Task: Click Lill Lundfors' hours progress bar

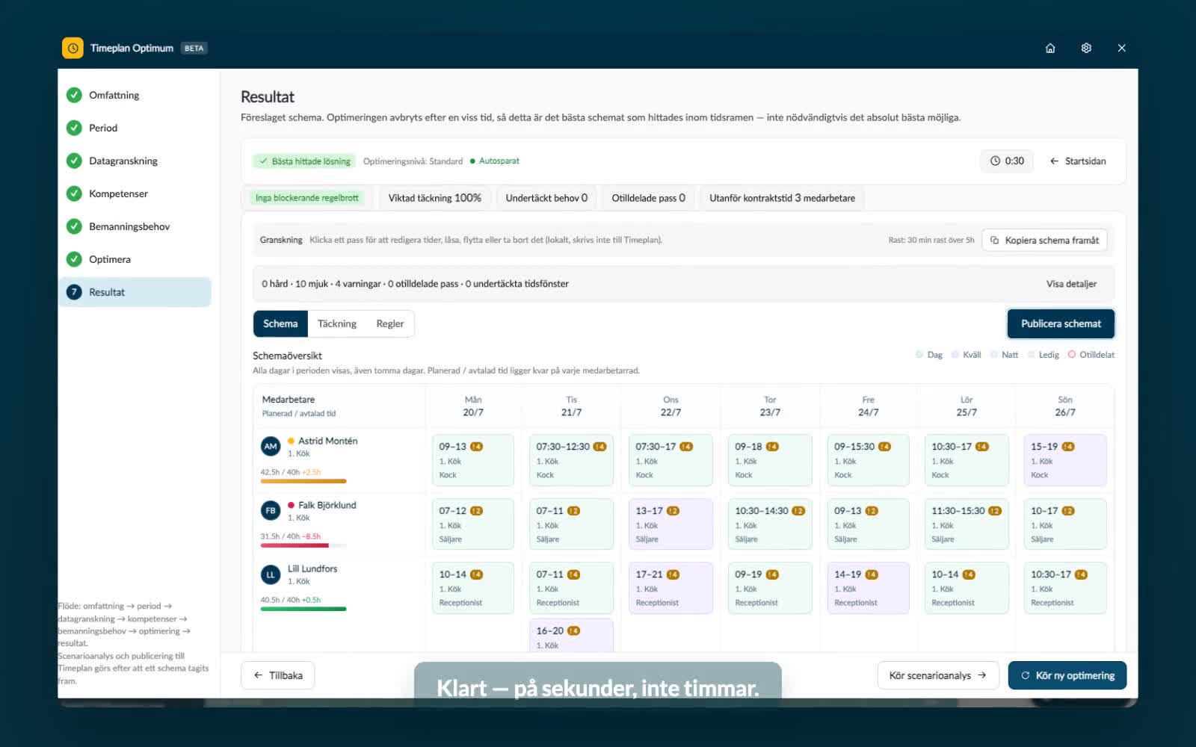Action: (303, 609)
